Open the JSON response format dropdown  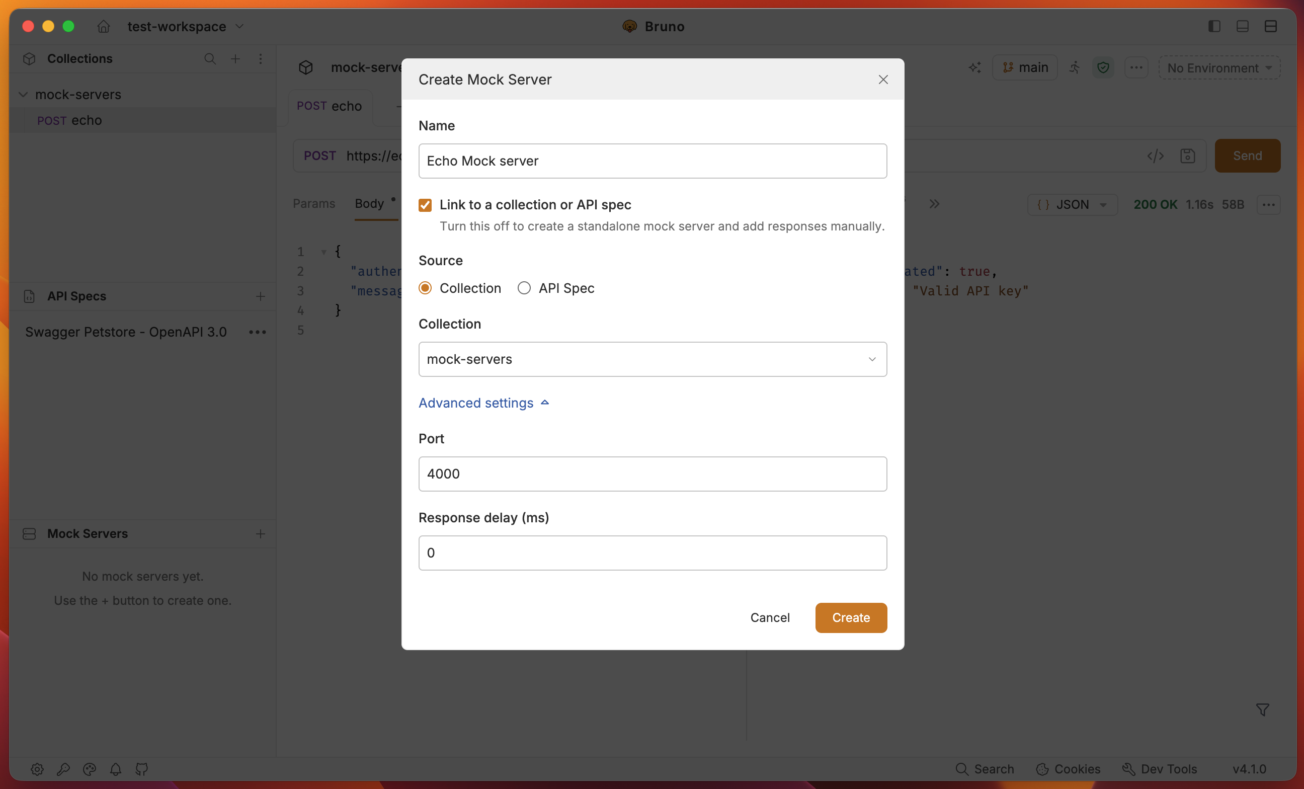click(x=1073, y=204)
